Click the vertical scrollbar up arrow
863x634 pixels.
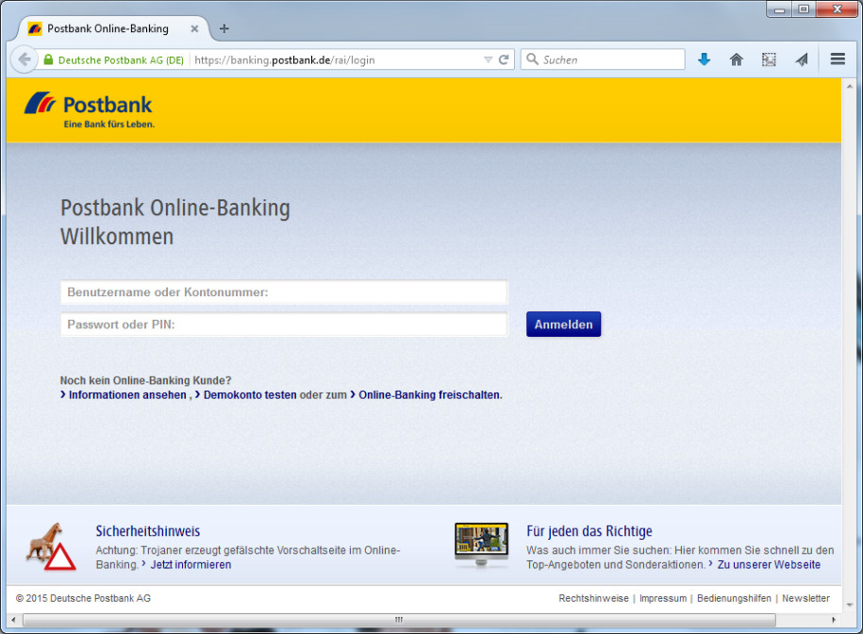(x=850, y=87)
